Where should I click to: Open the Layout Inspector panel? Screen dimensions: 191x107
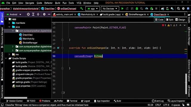(176, 101)
